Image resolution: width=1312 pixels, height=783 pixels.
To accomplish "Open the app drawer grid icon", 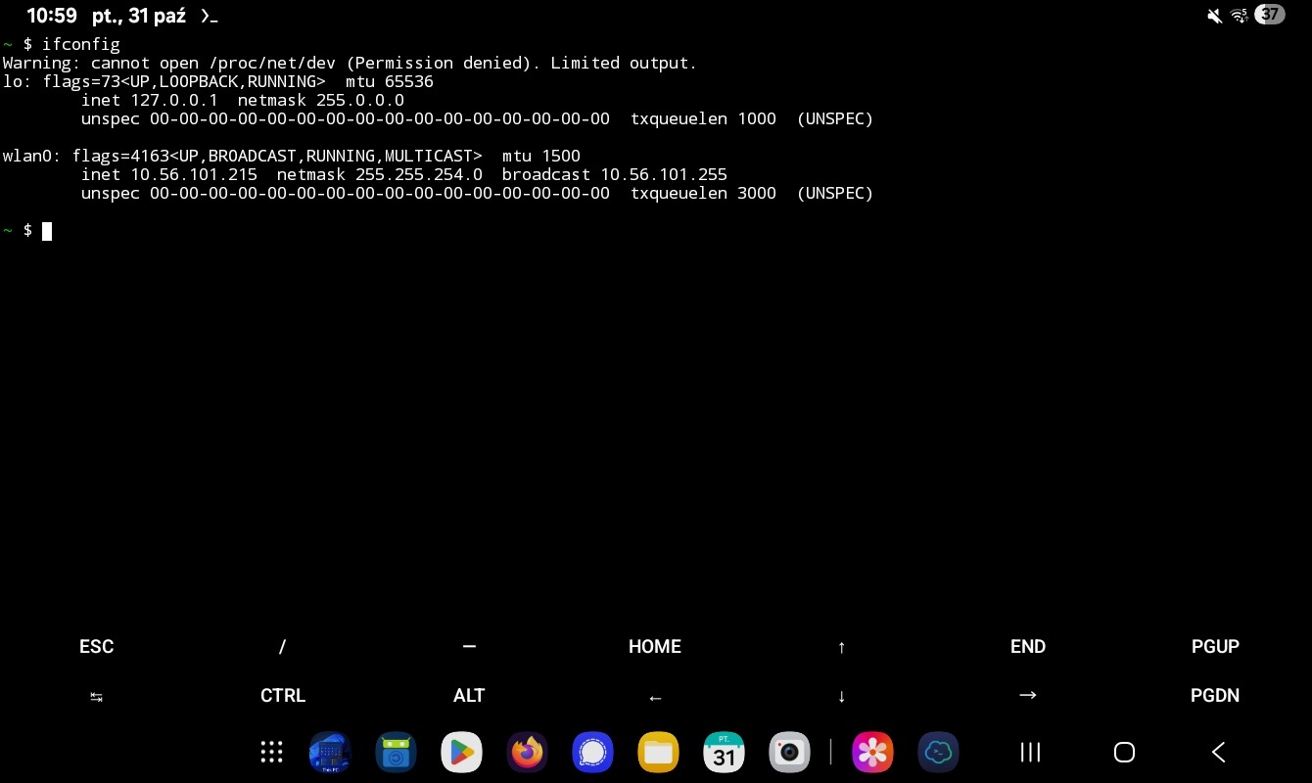I will pyautogui.click(x=271, y=752).
